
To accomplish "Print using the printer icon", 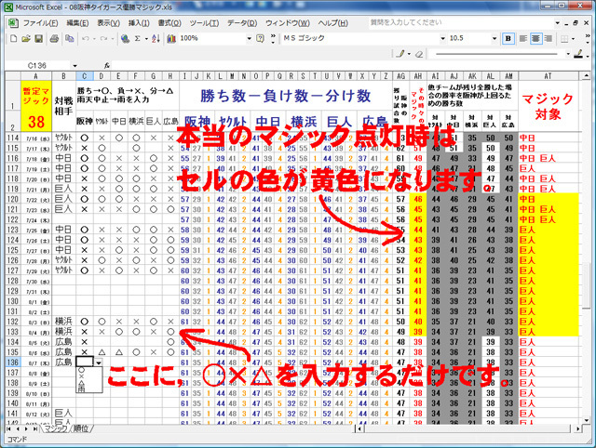I will coord(54,38).
